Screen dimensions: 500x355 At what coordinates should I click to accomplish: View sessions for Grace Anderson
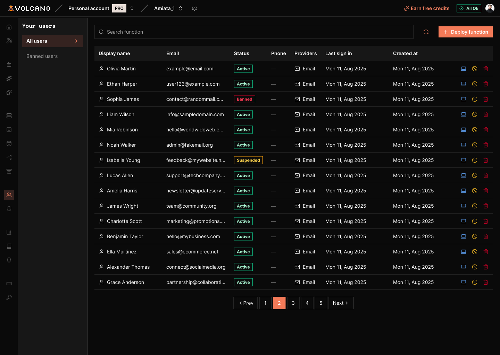(464, 282)
